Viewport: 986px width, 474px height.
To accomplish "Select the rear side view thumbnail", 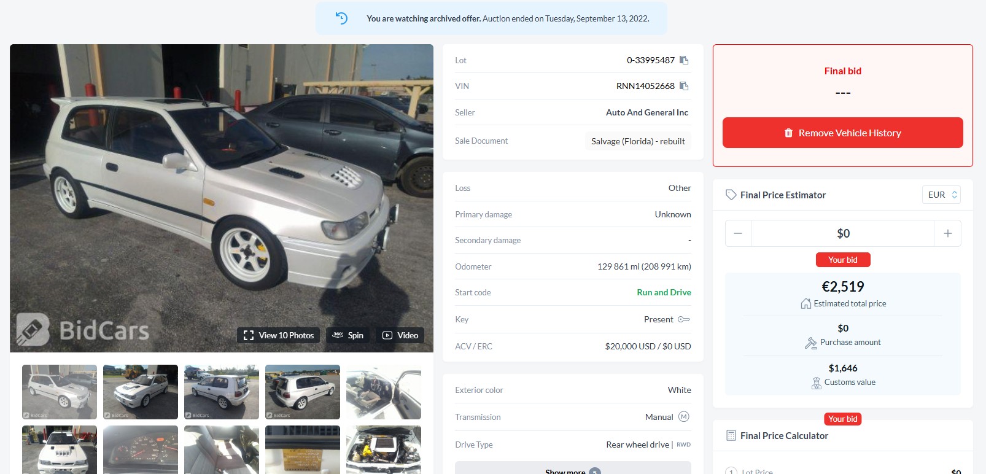I will coord(222,392).
